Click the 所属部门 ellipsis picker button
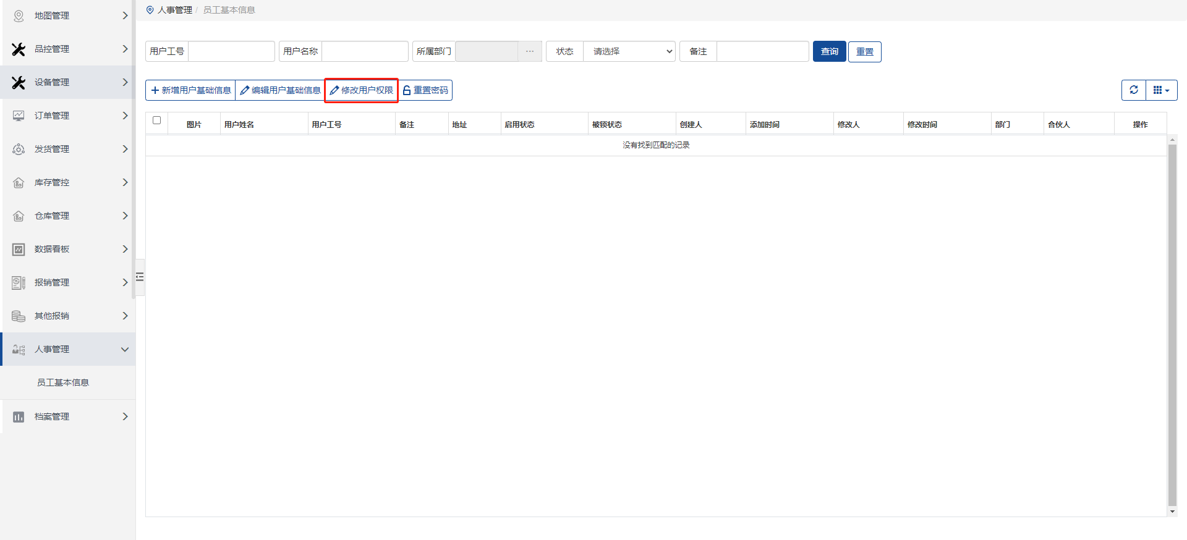1187x540 pixels. 530,51
